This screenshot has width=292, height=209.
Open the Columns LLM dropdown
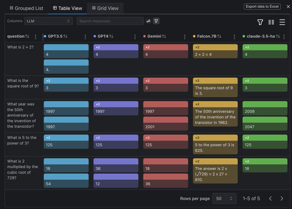pyautogui.click(x=49, y=21)
